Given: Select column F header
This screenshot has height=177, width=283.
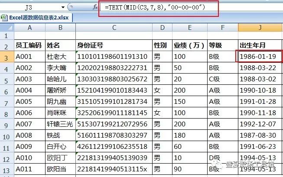Looking at the screenshot, I should tap(223, 28).
